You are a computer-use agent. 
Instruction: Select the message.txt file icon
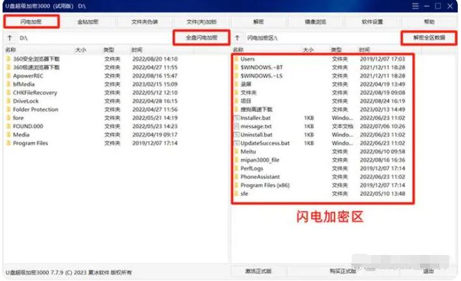[x=236, y=126]
